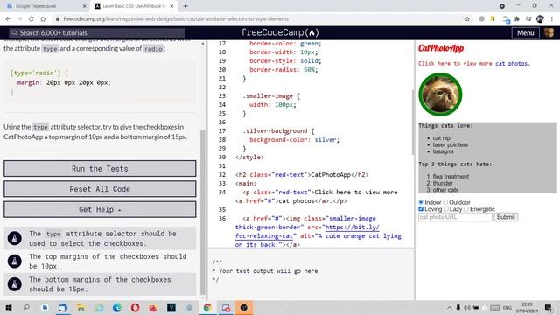The width and height of the screenshot is (560, 315).
Task: Open the freeCodeCamp user avatar
Action: point(549,33)
